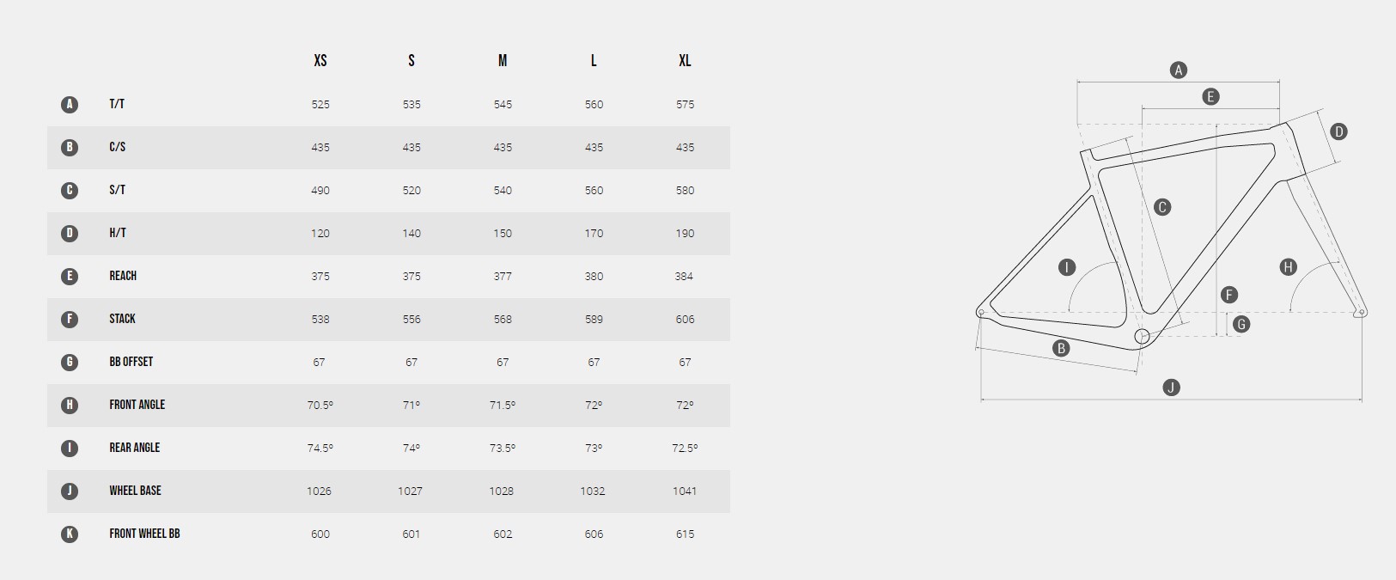Click the G badge beside BB Offset row

coord(70,362)
